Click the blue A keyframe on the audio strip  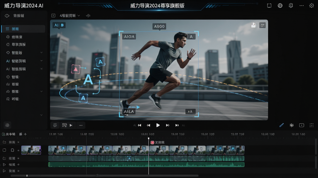tap(129, 159)
